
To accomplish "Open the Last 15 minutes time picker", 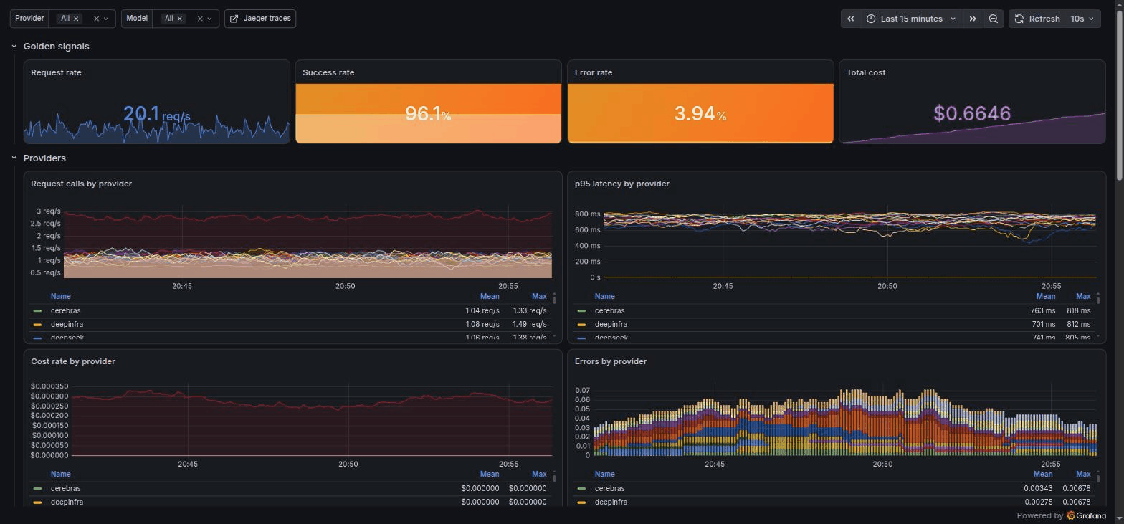I will tap(911, 19).
